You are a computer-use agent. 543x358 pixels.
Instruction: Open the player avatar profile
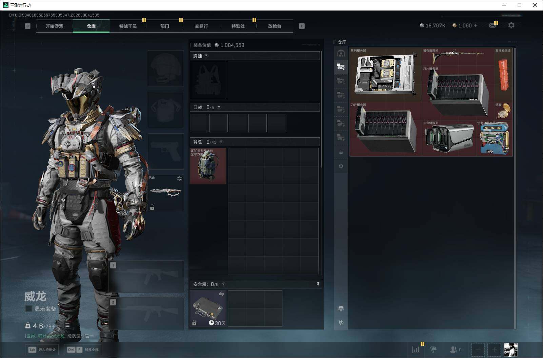(x=510, y=350)
